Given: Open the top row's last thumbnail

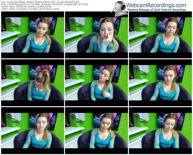Looking at the screenshot, I should (x=160, y=35).
